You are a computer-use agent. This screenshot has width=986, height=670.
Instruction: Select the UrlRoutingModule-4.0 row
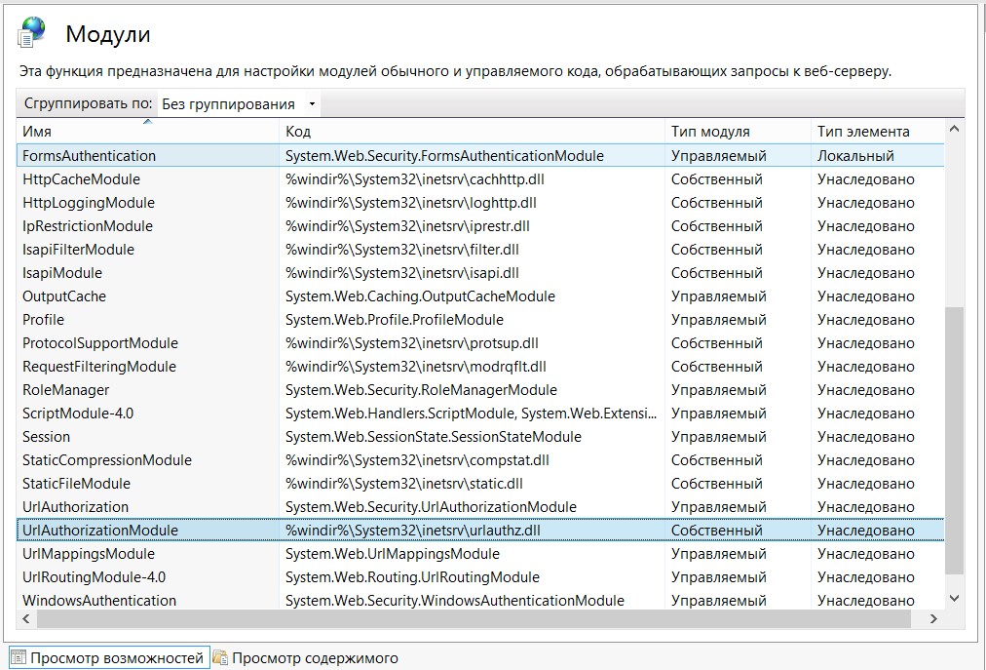click(x=480, y=576)
